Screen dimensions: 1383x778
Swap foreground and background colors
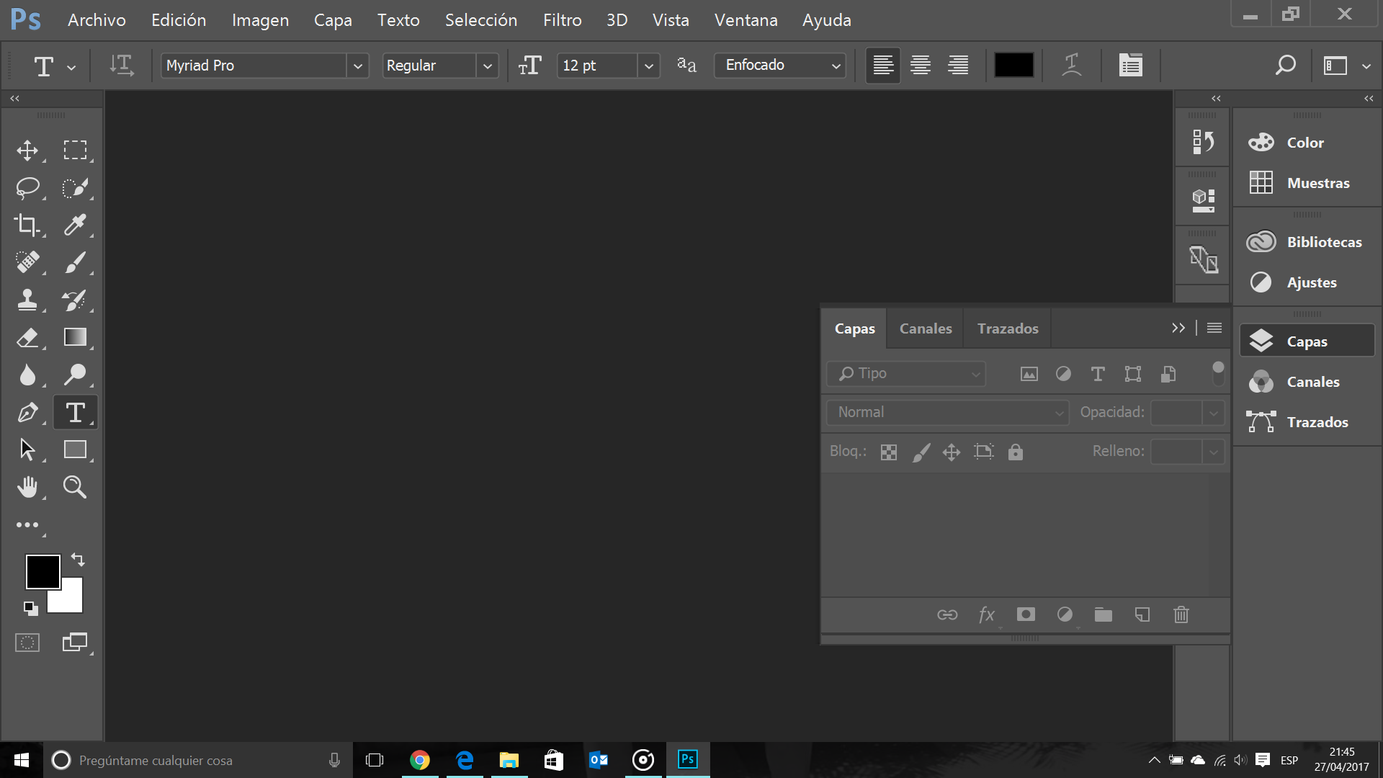[78, 560]
